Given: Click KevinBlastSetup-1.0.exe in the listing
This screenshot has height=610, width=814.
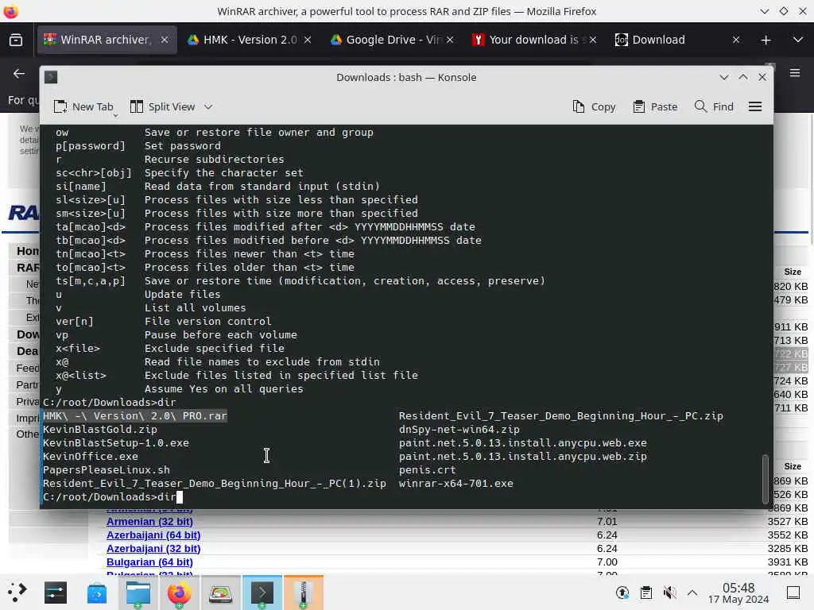Looking at the screenshot, I should pyautogui.click(x=116, y=443).
